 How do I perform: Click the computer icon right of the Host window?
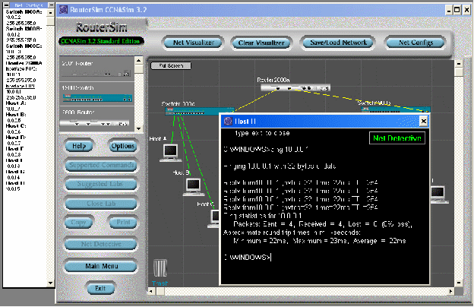coord(438,195)
